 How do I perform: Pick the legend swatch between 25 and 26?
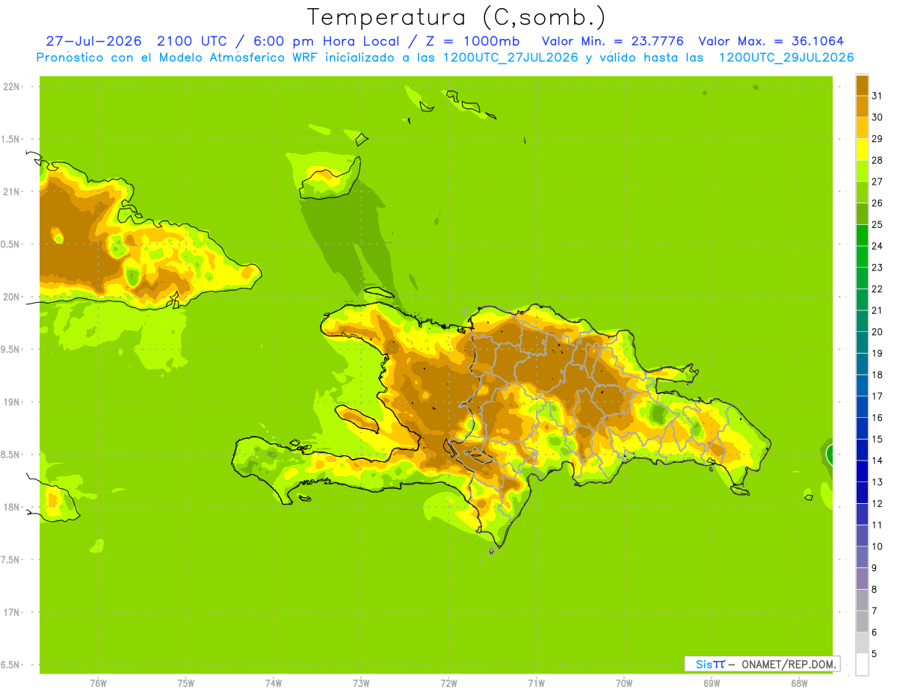(862, 214)
